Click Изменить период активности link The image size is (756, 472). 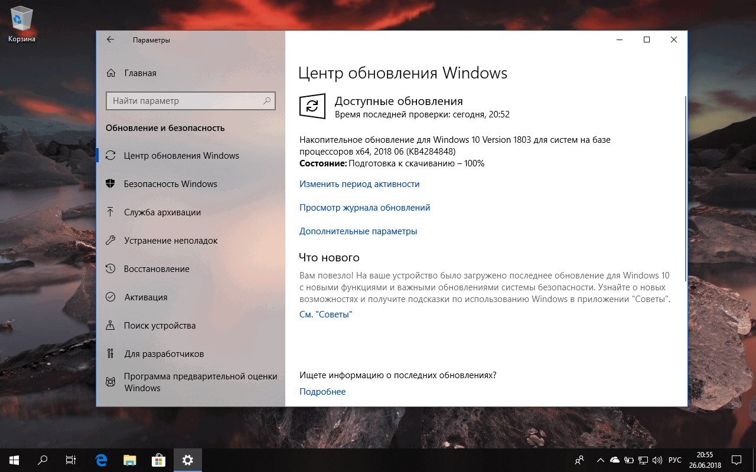tap(359, 183)
